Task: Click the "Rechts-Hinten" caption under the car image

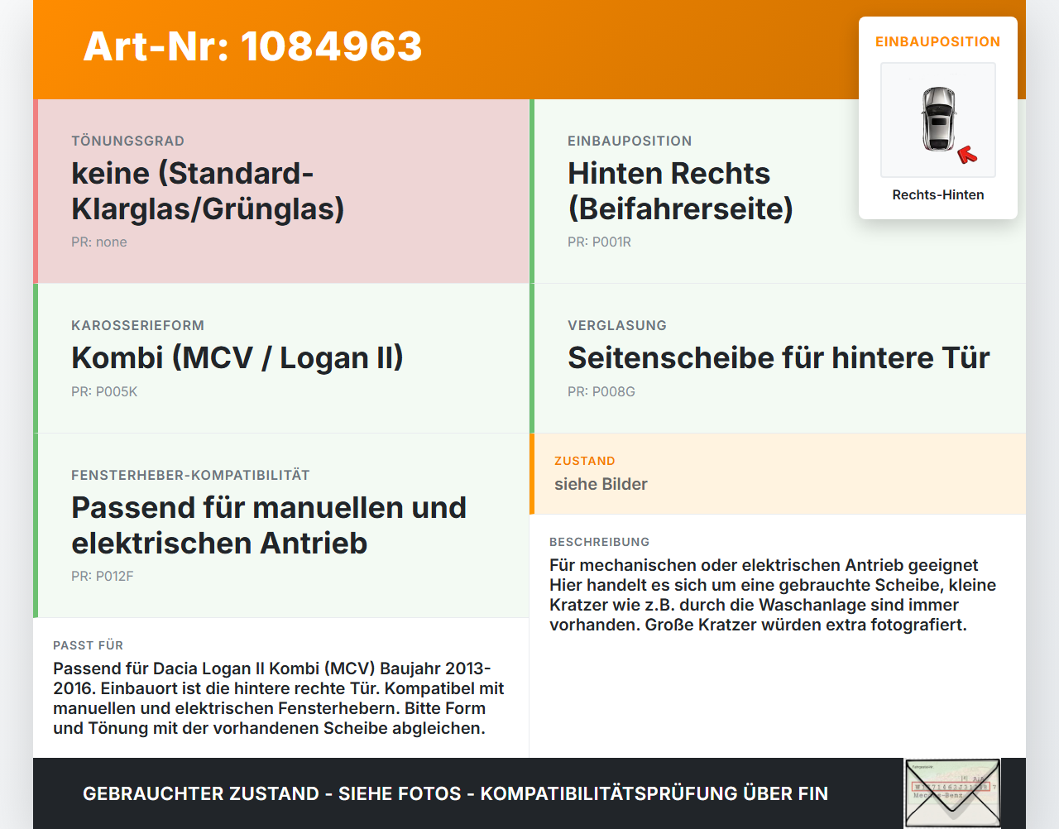Action: click(938, 194)
